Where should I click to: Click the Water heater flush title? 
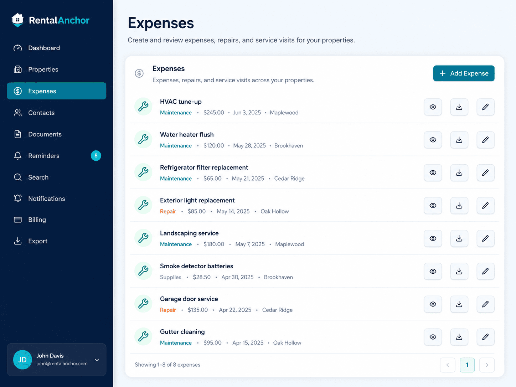[x=187, y=134]
